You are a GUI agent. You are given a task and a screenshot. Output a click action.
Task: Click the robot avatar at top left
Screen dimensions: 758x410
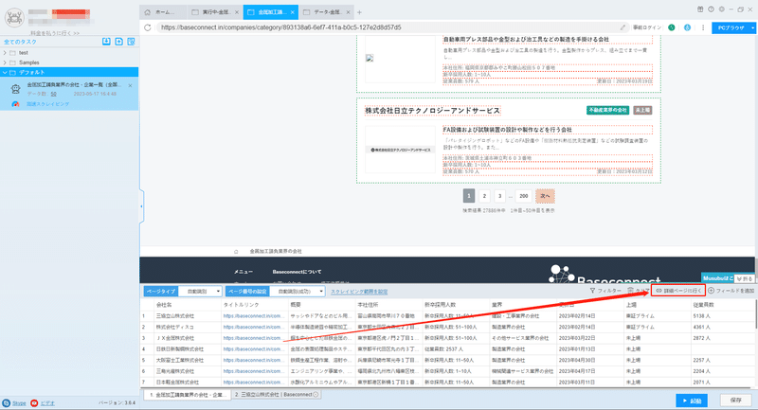tap(14, 18)
